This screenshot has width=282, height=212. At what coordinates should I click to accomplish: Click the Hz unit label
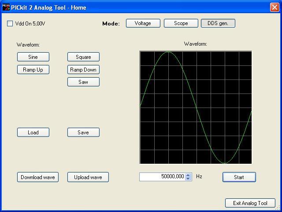click(x=199, y=176)
